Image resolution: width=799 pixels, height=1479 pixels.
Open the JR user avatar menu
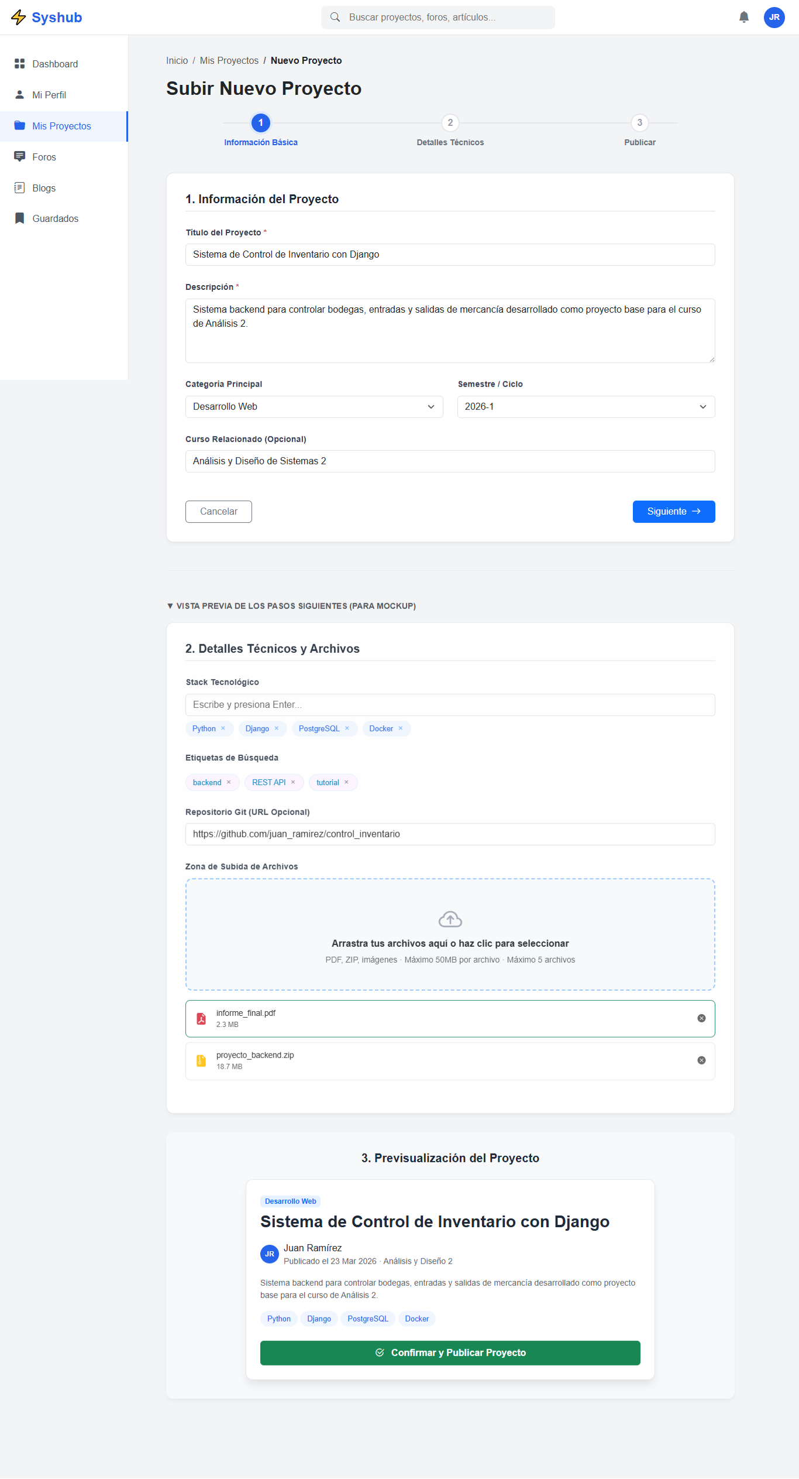click(x=774, y=18)
